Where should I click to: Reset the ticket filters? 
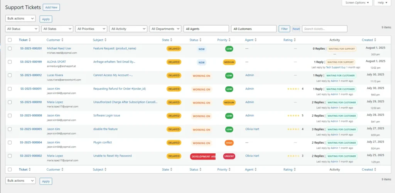click(296, 29)
